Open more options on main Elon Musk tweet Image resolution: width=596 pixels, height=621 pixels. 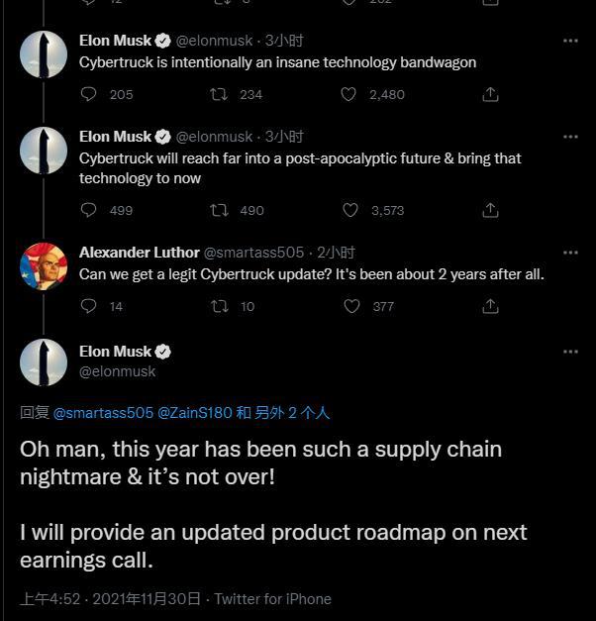click(x=570, y=352)
